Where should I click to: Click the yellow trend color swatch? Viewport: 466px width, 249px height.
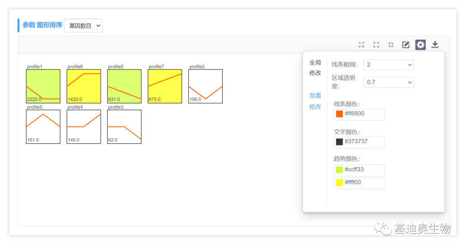(340, 183)
